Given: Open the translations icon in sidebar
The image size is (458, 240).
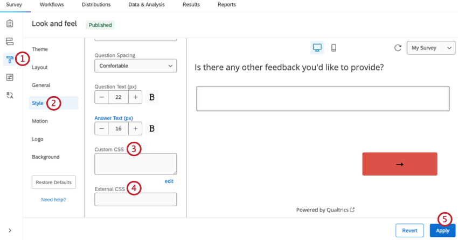Looking at the screenshot, I should pyautogui.click(x=10, y=95).
